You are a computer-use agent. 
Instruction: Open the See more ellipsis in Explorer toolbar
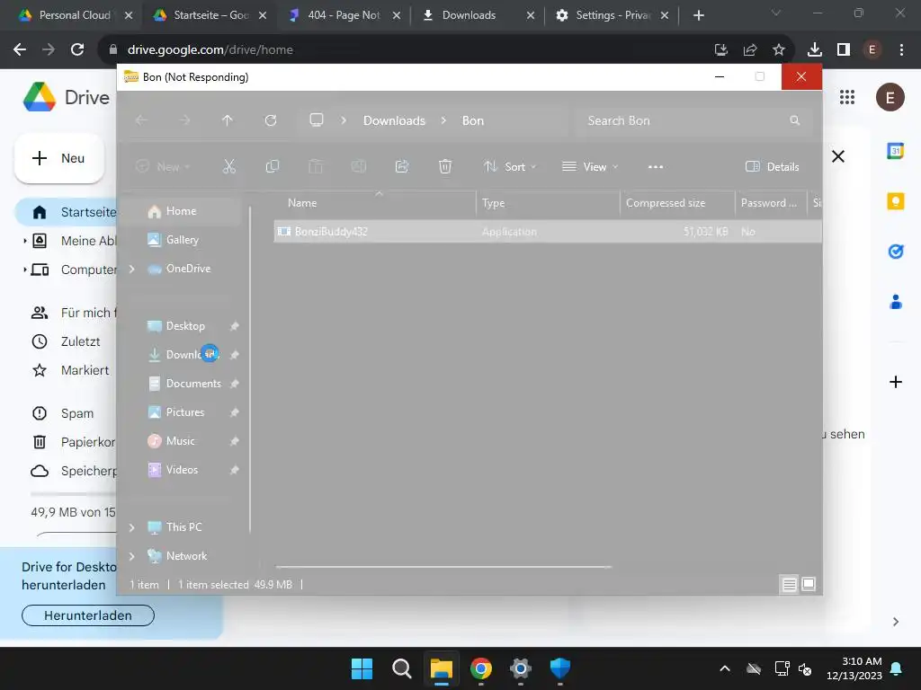[x=656, y=166]
